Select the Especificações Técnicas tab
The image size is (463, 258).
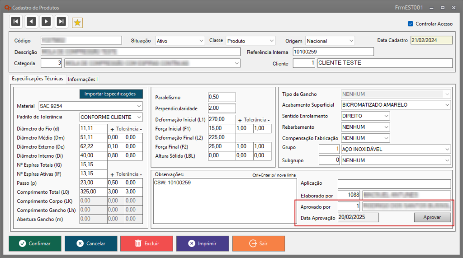point(38,79)
